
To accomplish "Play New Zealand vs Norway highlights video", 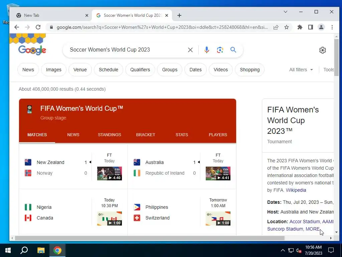I will 110,174.
